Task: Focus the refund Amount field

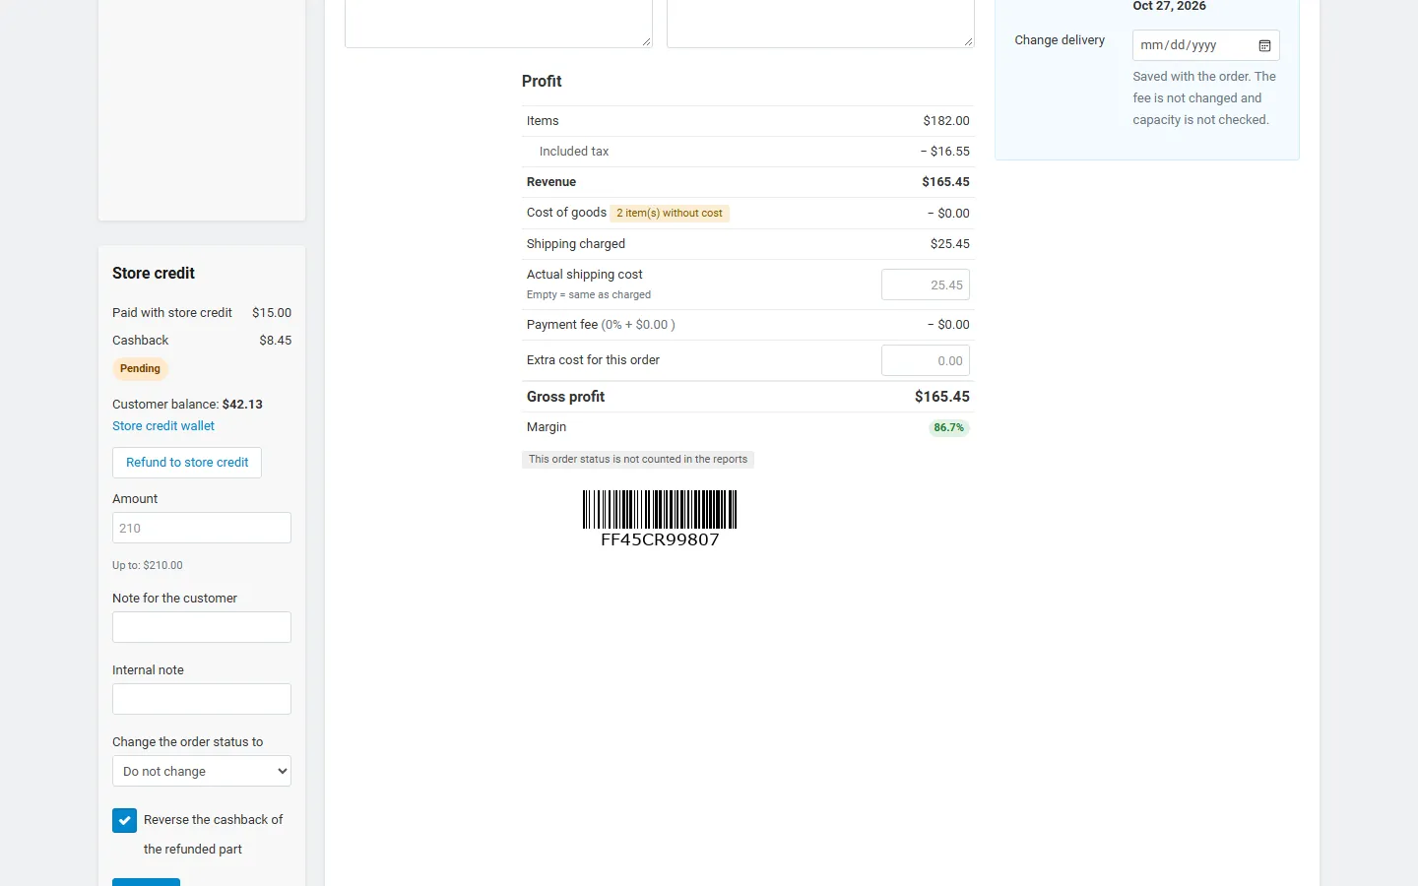Action: click(x=202, y=528)
